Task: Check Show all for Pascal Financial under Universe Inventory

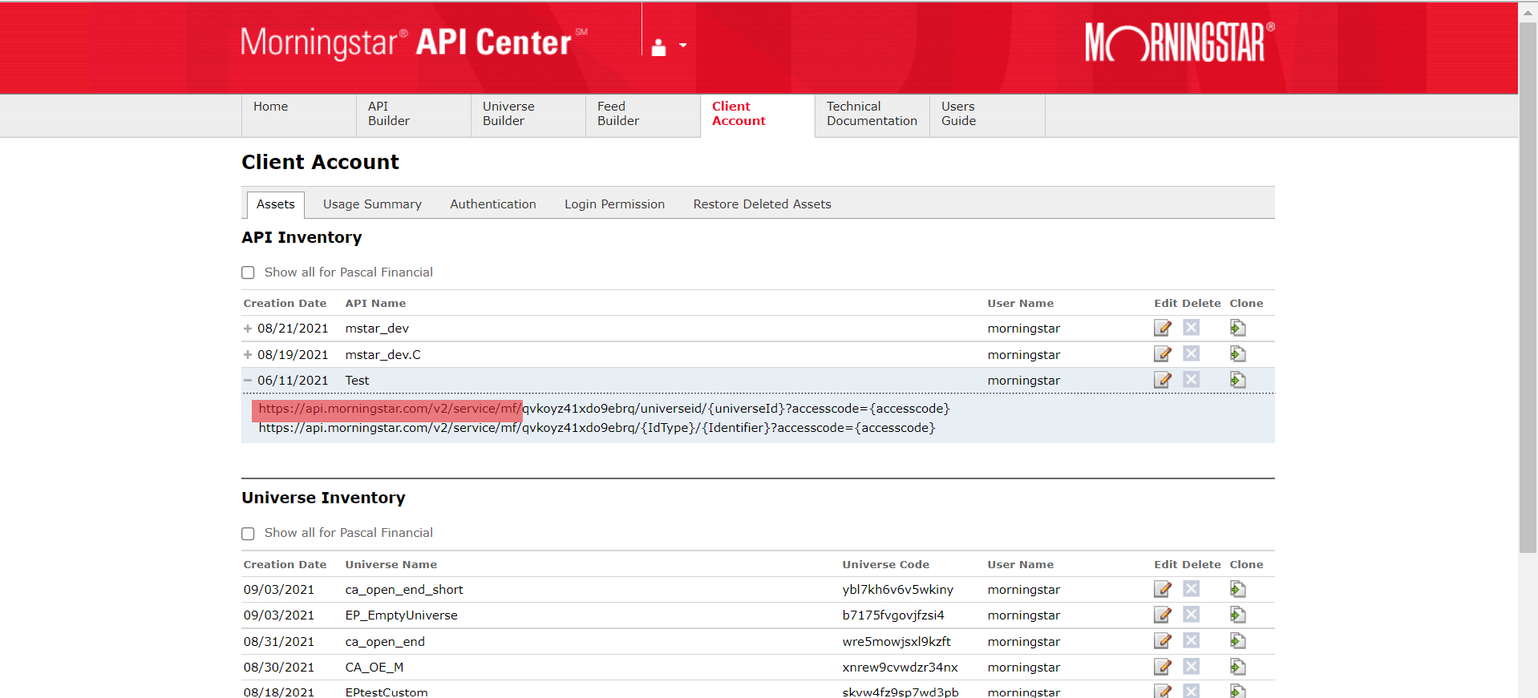Action: tap(248, 533)
